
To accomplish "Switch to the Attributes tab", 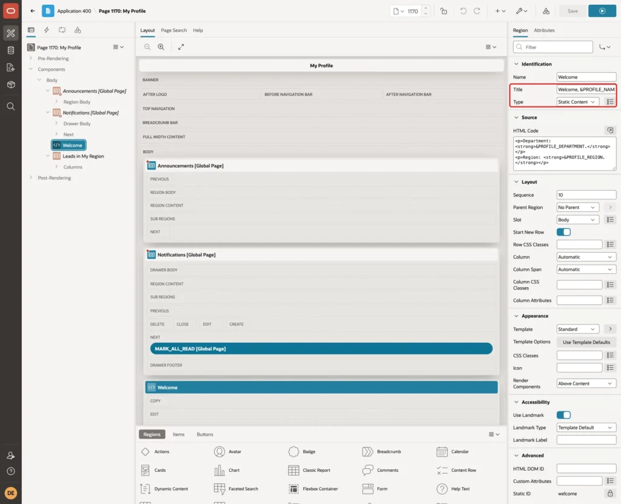I will (x=544, y=30).
